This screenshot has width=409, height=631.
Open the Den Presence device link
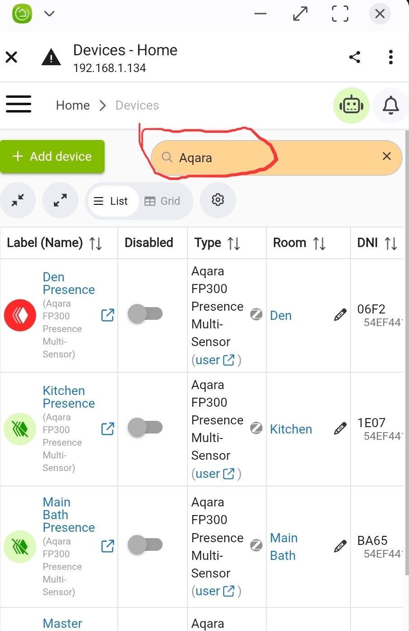click(69, 283)
